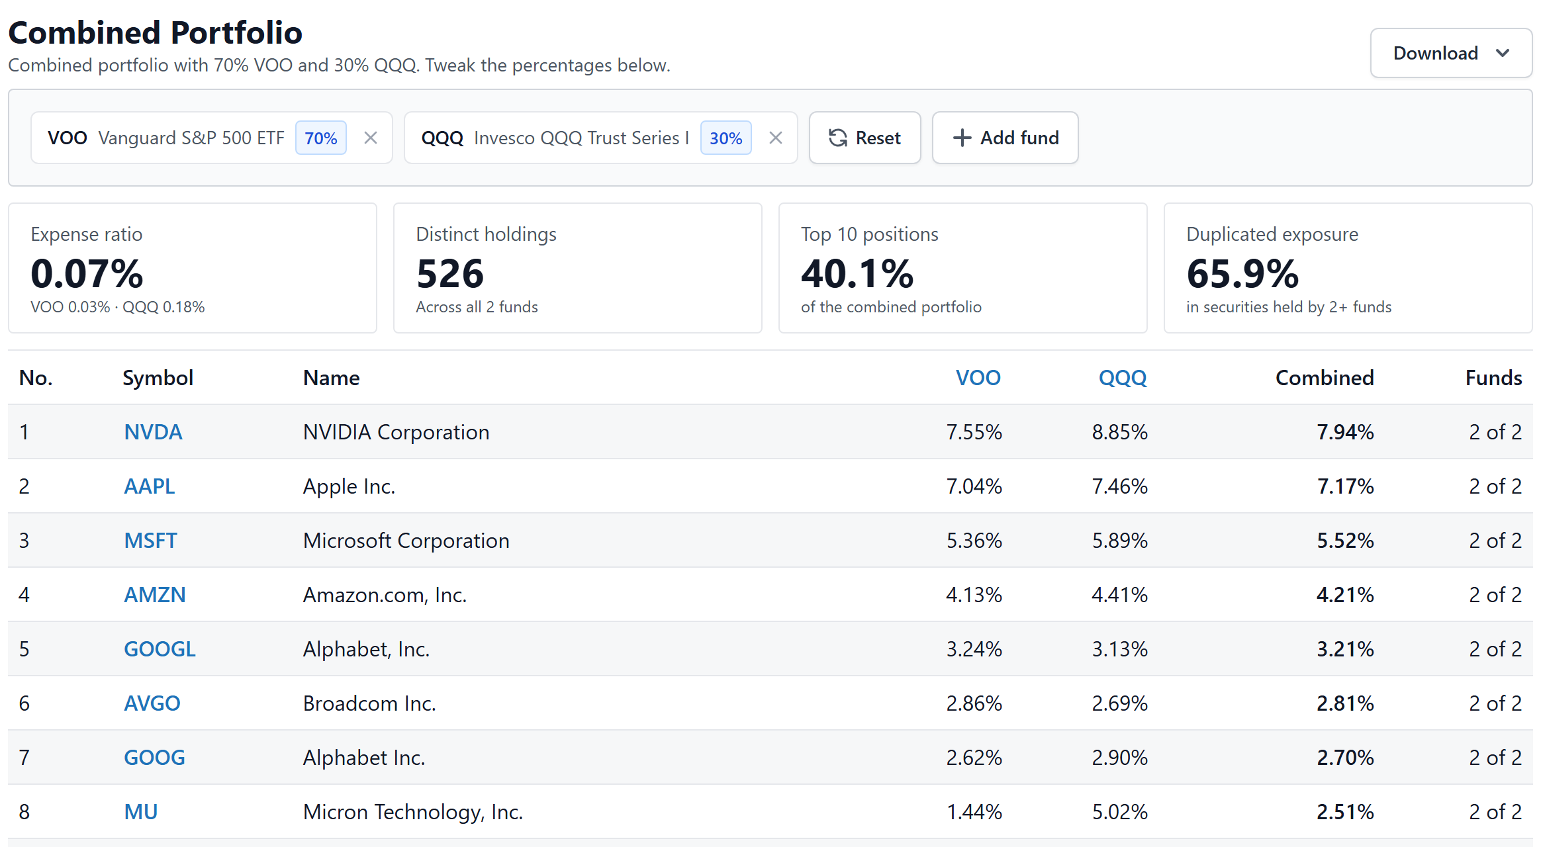Click the plus icon in Add fund
The height and width of the screenshot is (847, 1541).
pos(962,138)
